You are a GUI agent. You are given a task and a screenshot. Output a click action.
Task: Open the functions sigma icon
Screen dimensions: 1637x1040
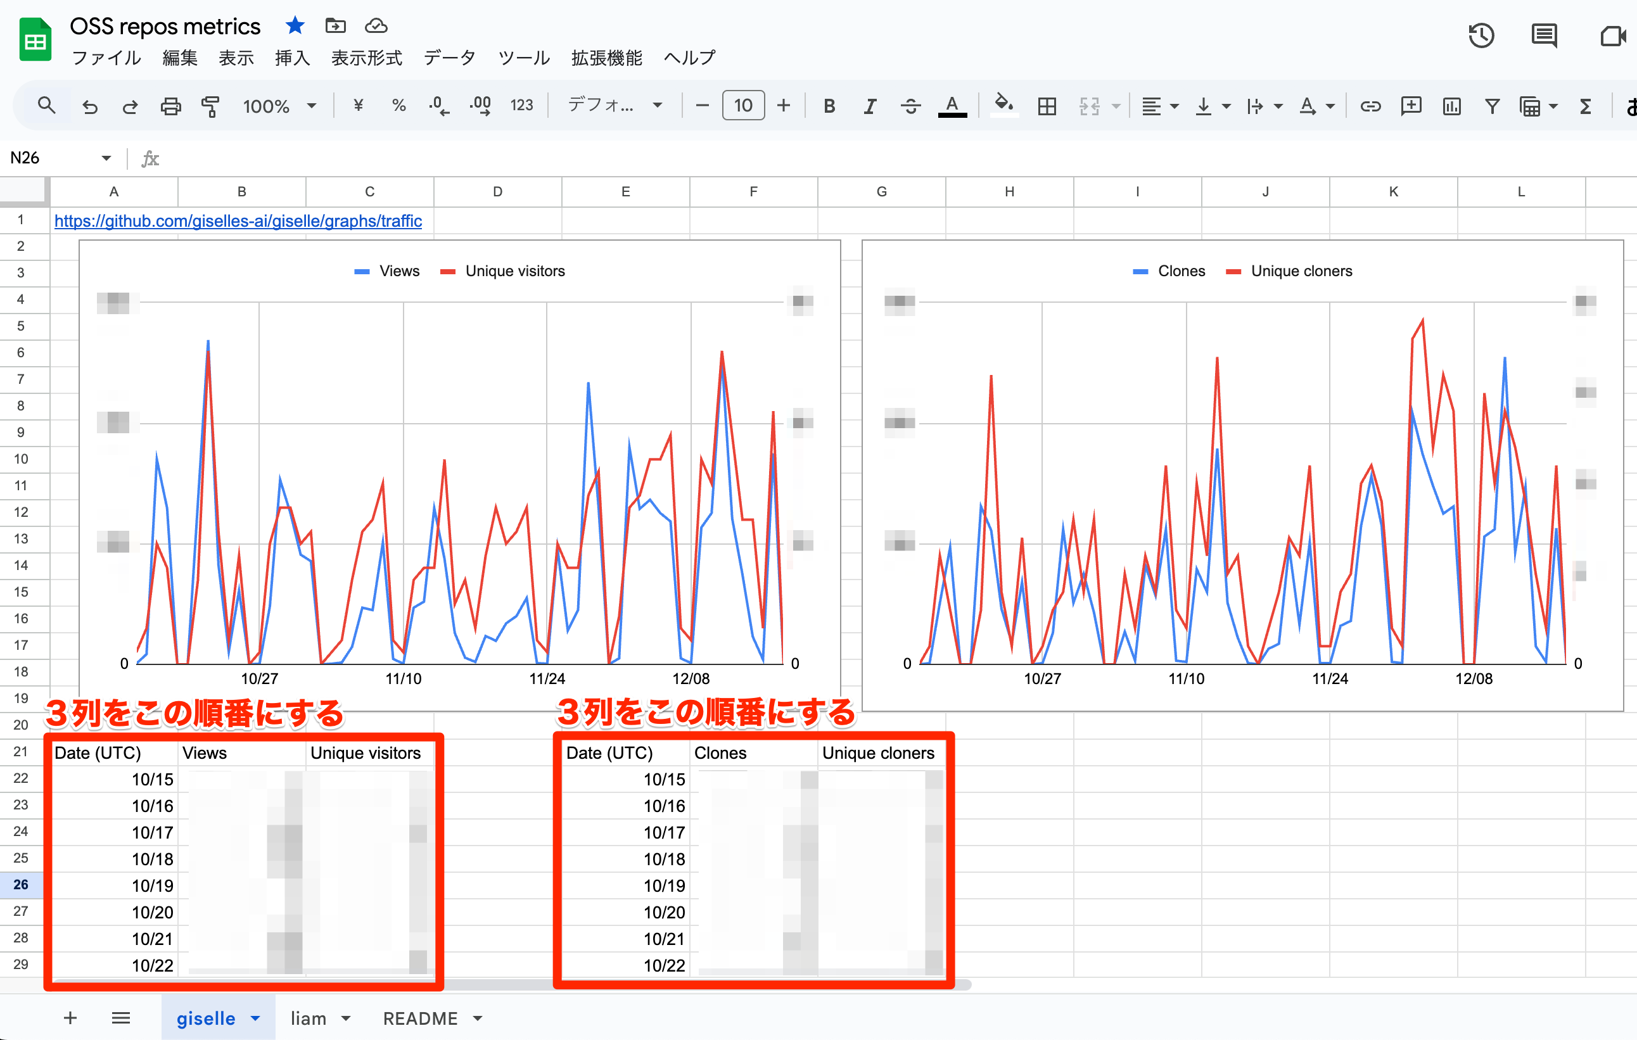(x=1585, y=105)
